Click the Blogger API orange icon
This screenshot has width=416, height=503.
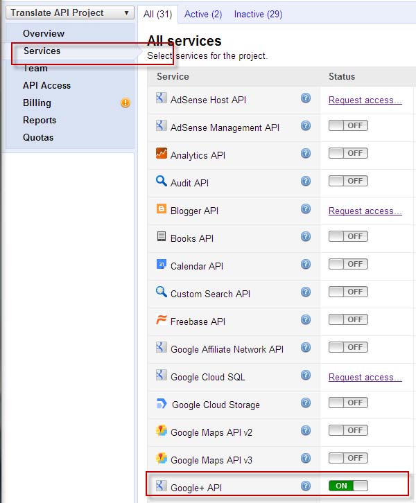161,209
